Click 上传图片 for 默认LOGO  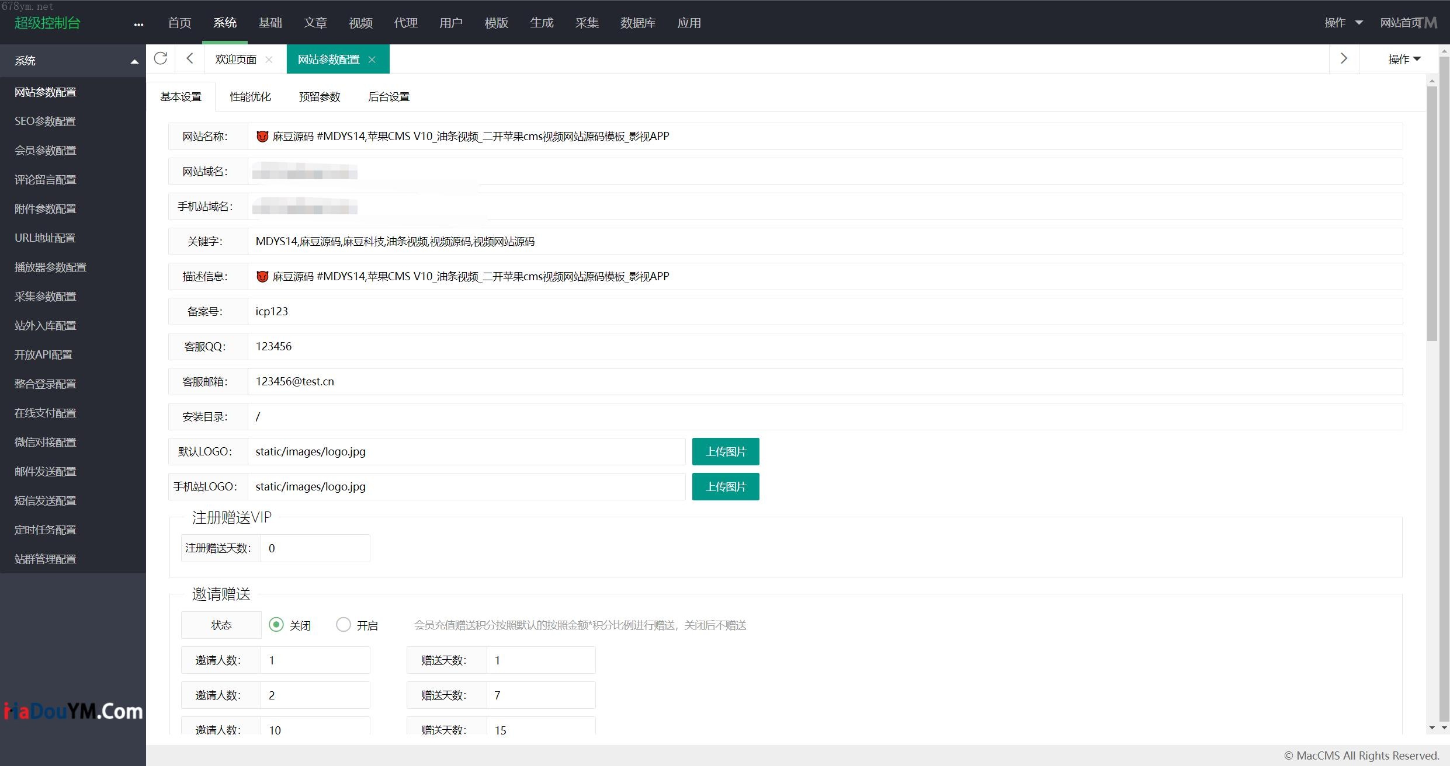[725, 451]
